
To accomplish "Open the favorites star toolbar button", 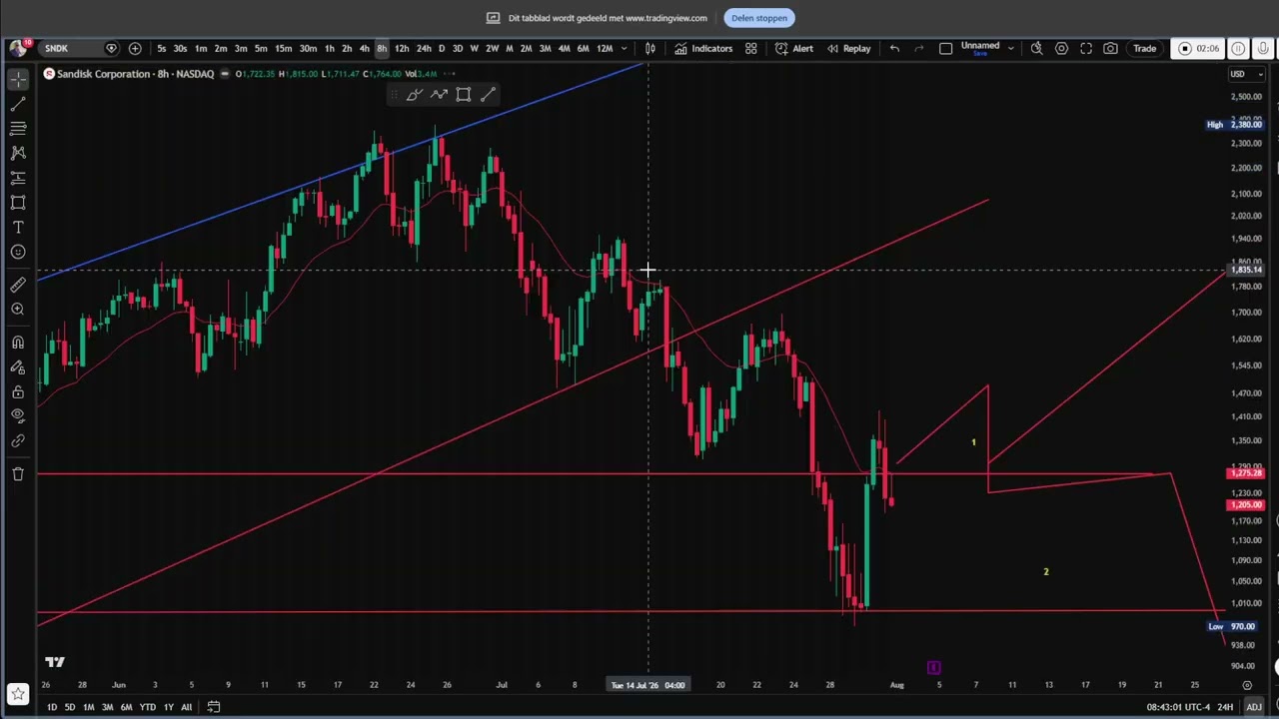I will (x=18, y=693).
